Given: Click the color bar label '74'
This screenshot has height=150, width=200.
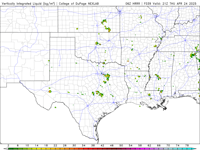Looking at the screenshot, I should [178, 145].
